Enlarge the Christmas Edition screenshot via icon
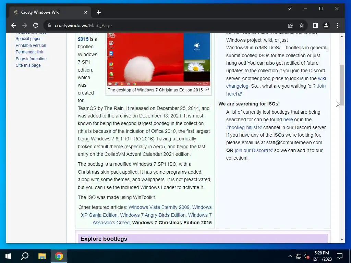 click(x=207, y=89)
